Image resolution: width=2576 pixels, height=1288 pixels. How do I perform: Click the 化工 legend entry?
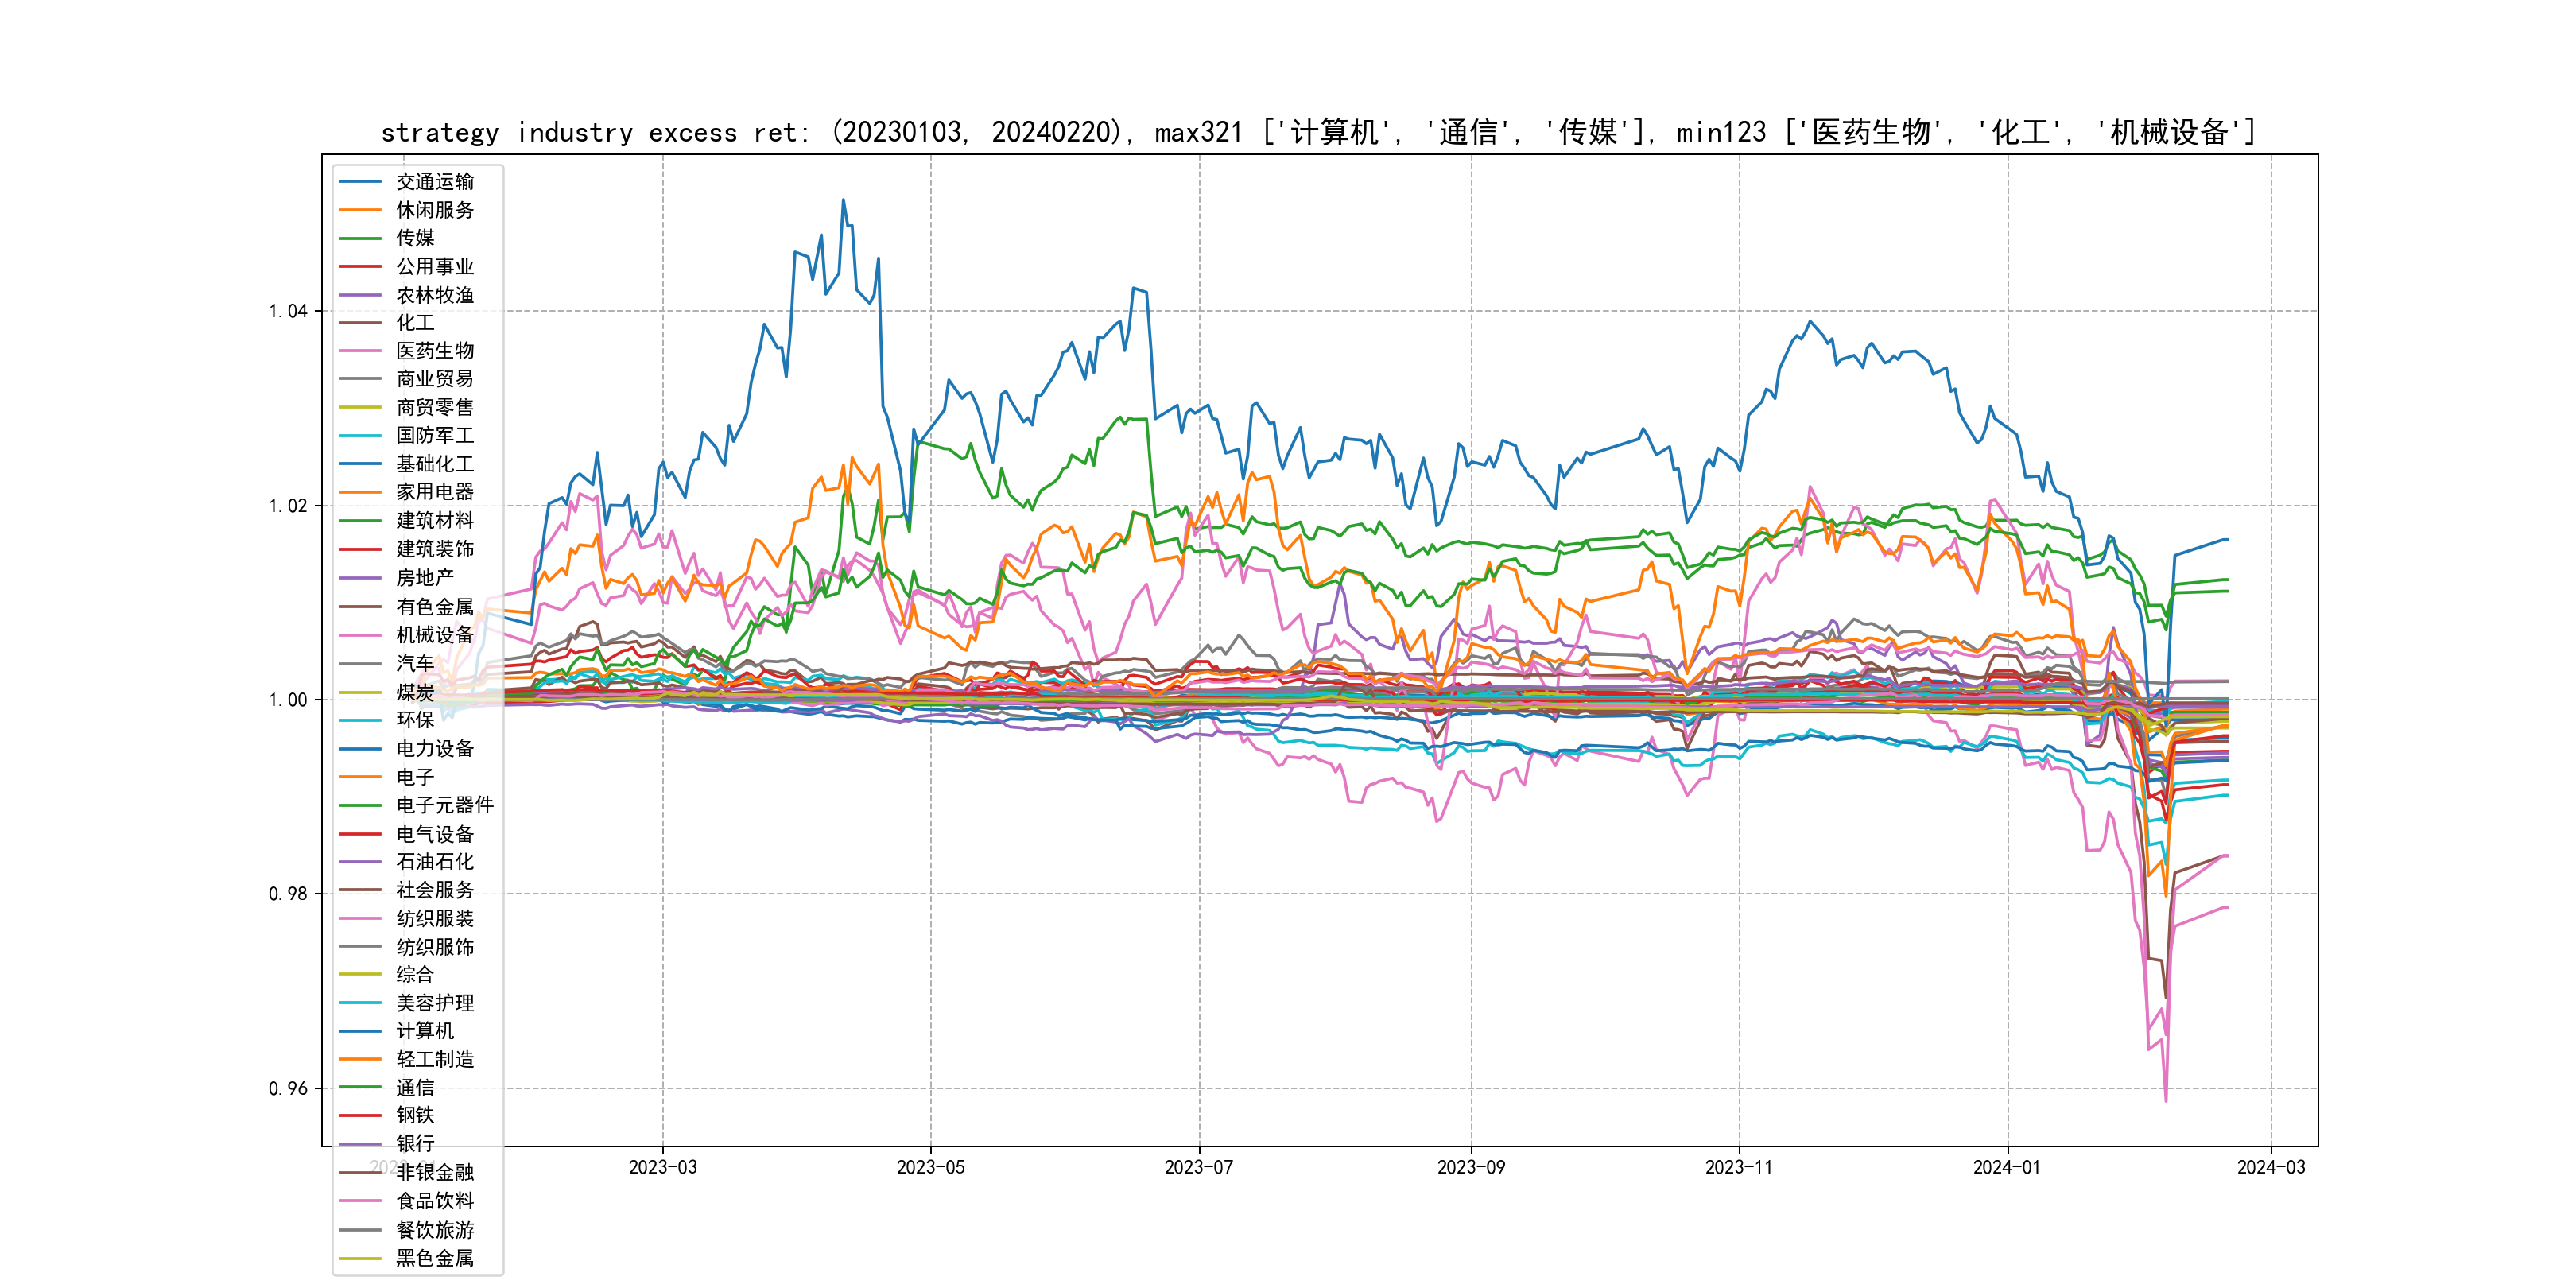click(x=415, y=323)
